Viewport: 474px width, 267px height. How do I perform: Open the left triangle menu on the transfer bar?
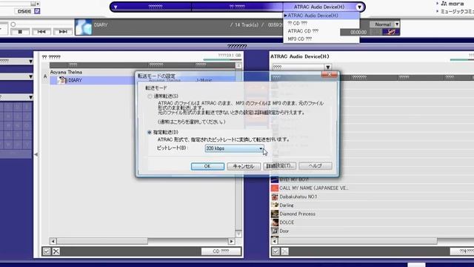(x=116, y=7)
